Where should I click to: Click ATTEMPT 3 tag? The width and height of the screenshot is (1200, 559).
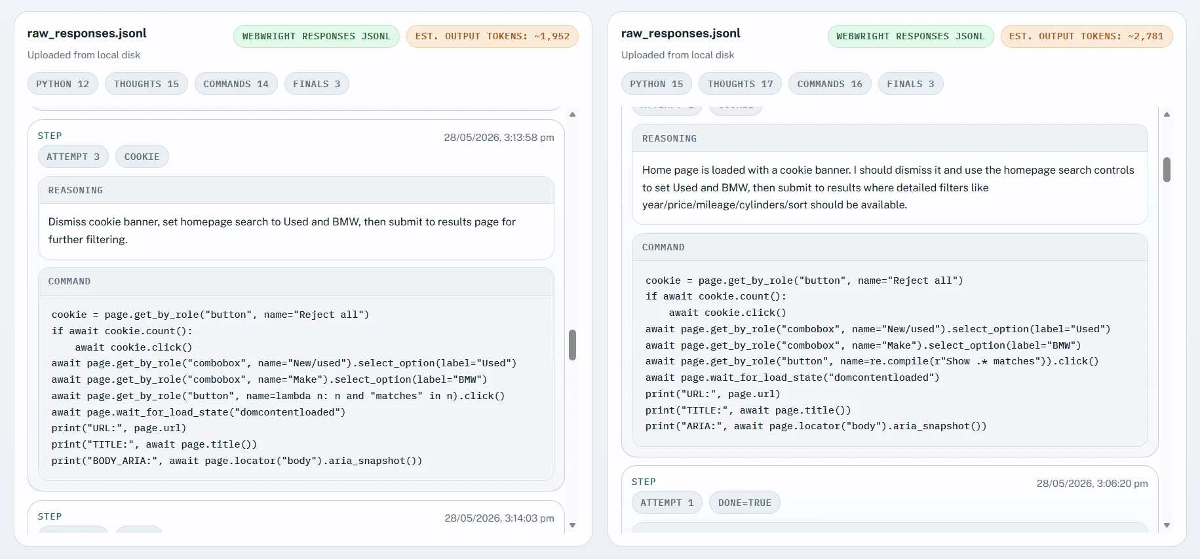pos(73,157)
